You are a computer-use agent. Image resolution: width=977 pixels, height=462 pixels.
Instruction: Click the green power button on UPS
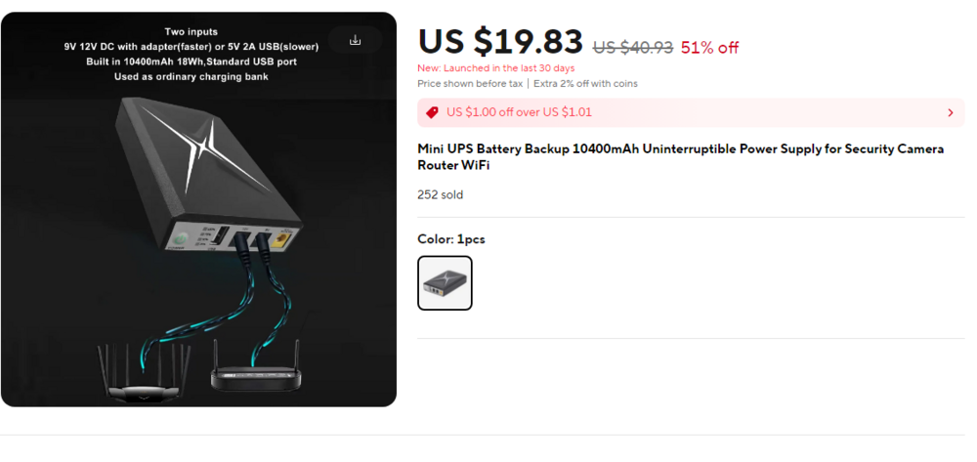click(180, 238)
